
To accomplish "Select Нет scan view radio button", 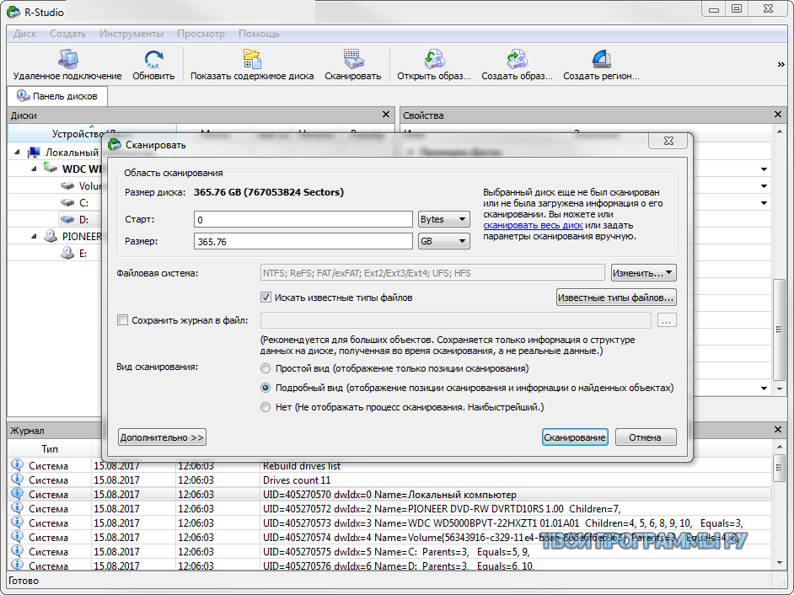I will 266,407.
